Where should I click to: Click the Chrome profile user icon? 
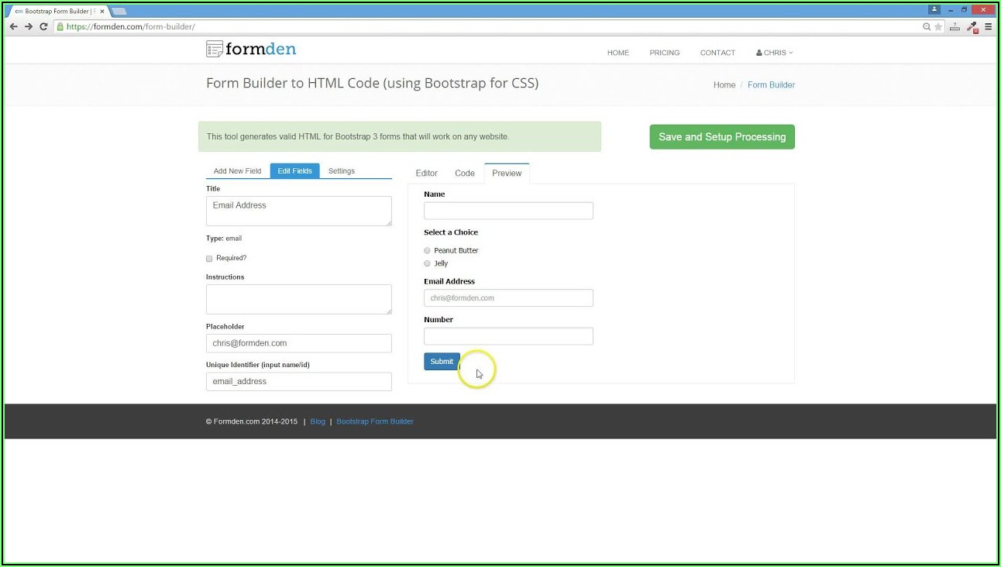[x=934, y=9]
